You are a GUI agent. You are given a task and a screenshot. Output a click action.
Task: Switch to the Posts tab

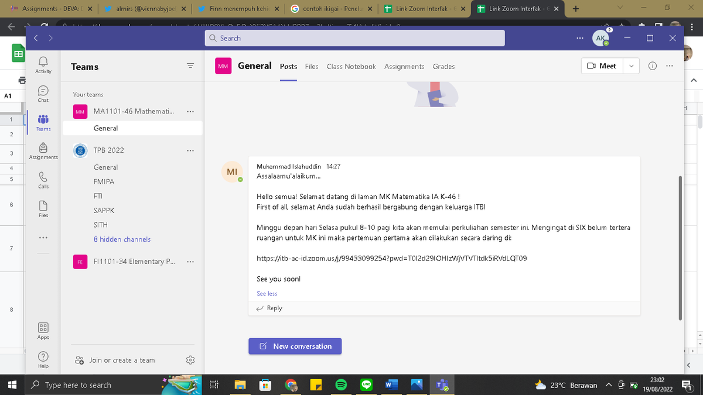click(288, 67)
